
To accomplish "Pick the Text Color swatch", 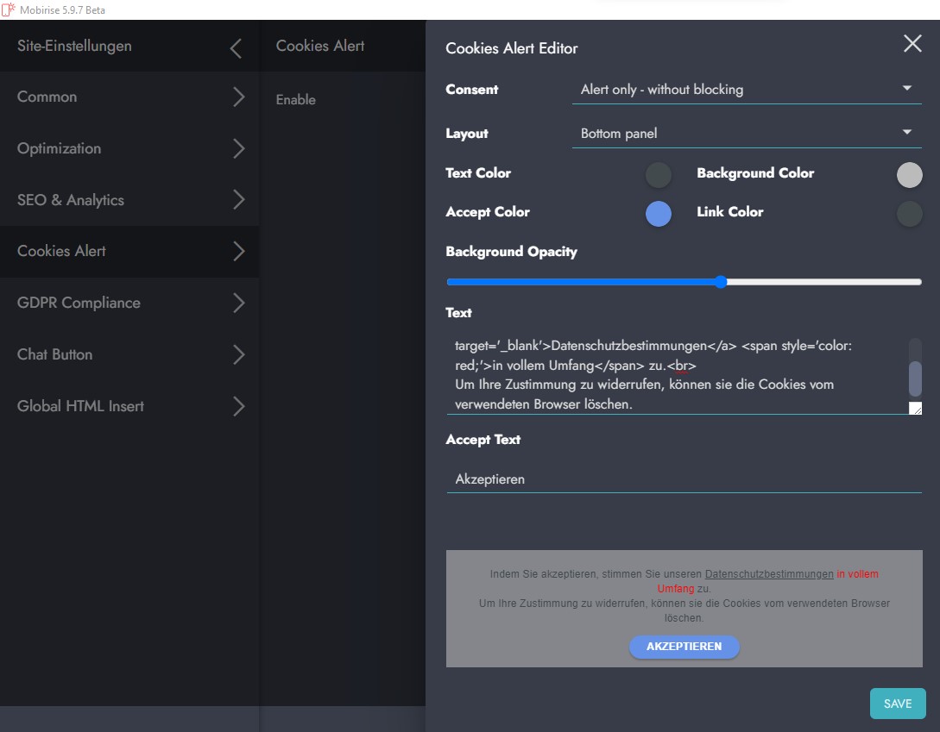I will tap(659, 175).
